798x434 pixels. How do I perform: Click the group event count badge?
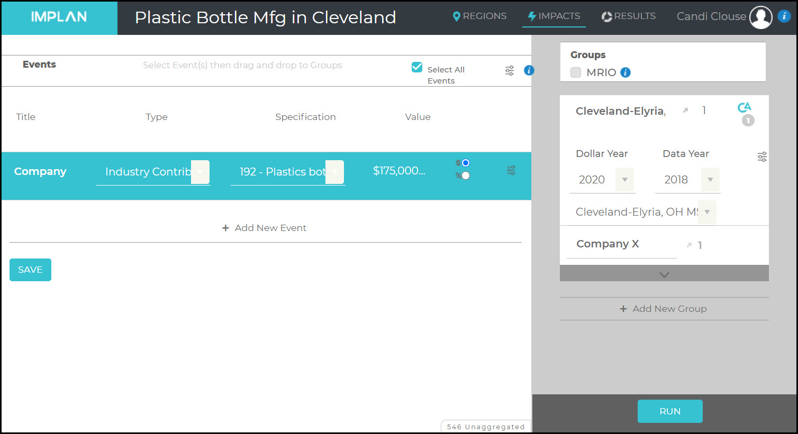click(x=748, y=121)
